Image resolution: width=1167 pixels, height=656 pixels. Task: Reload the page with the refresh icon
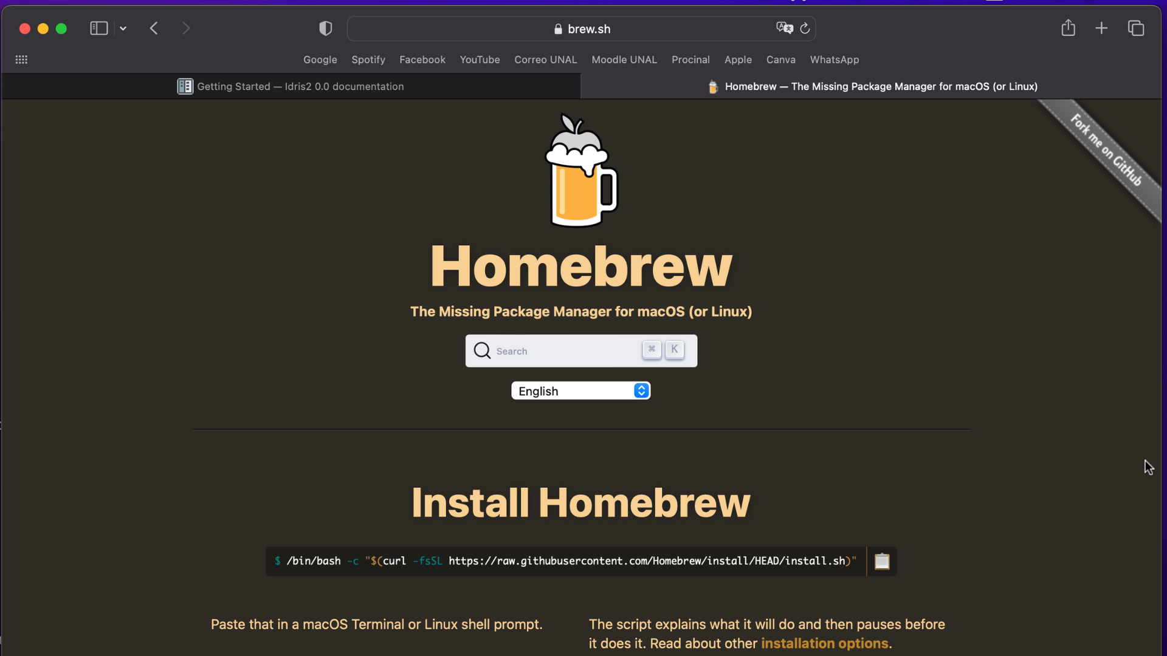point(805,29)
